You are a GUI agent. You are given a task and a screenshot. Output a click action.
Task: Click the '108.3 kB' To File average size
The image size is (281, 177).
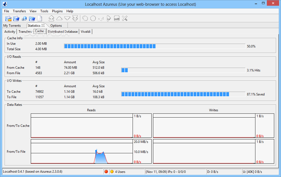click(x=98, y=97)
